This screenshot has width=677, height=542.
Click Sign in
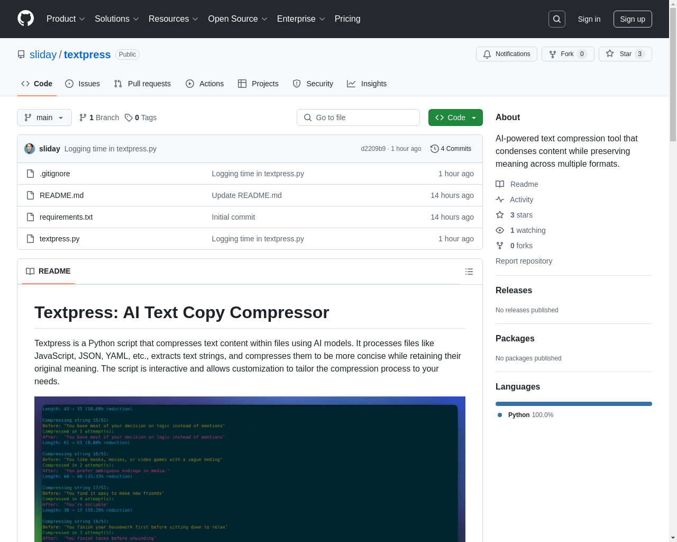[x=589, y=19]
